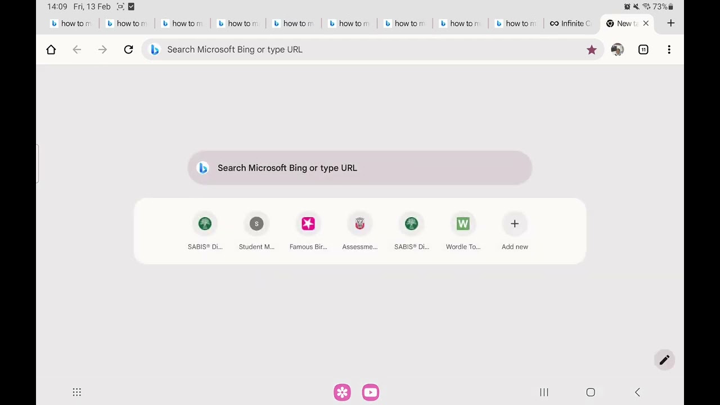
Task: Tap the Android back navigation button
Action: [637, 392]
